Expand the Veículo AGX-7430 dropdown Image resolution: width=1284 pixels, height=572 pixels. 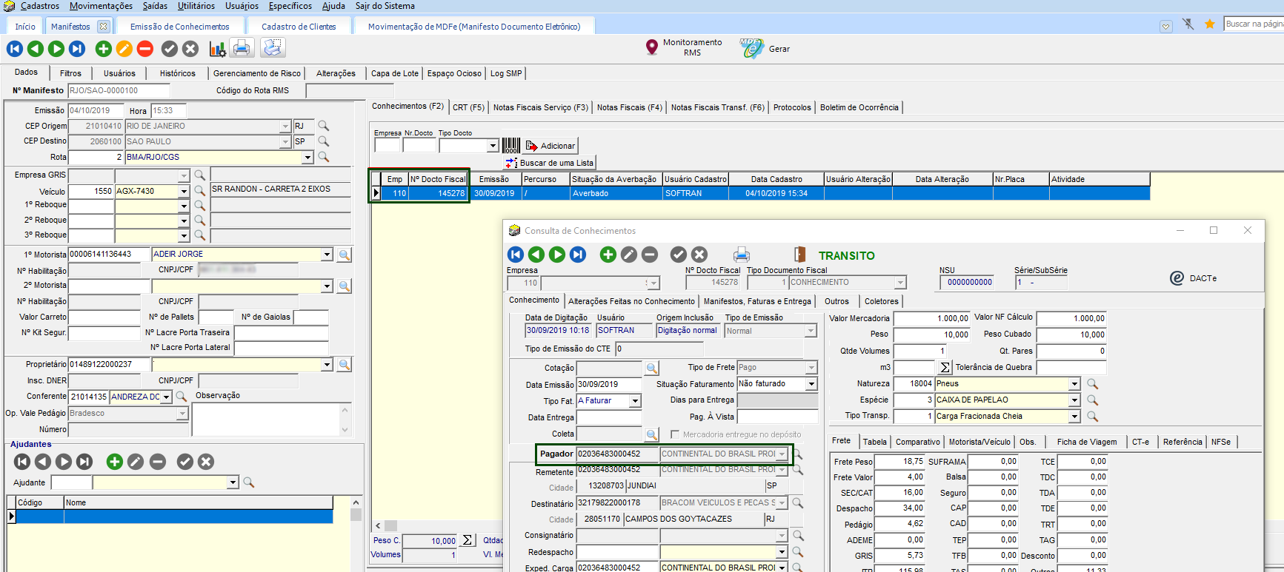[184, 191]
